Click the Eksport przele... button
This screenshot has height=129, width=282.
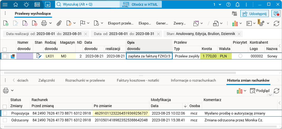click(121, 23)
